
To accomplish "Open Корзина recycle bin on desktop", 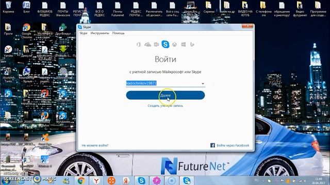I will (8, 7).
